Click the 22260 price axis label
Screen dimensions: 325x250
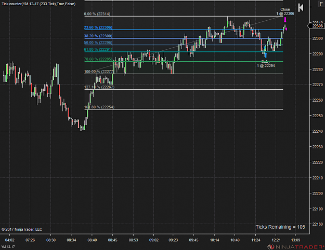coord(318,100)
